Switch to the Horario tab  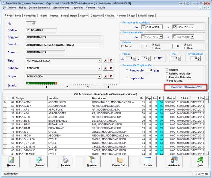(x=74, y=16)
